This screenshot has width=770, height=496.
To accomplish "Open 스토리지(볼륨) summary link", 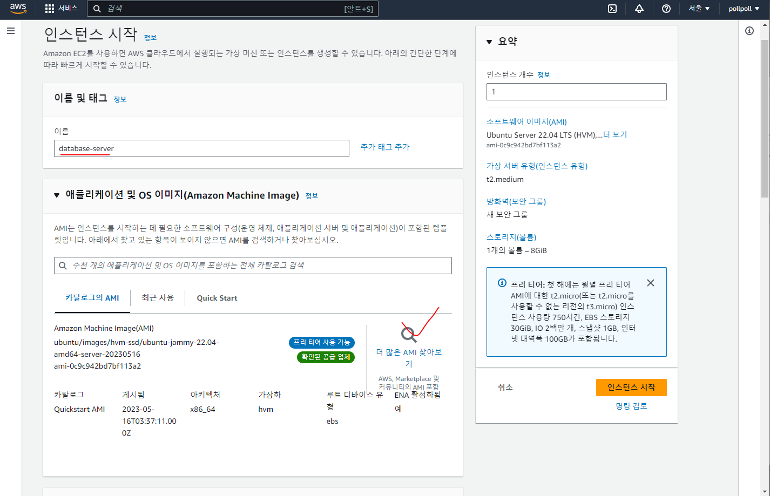I will tap(511, 237).
